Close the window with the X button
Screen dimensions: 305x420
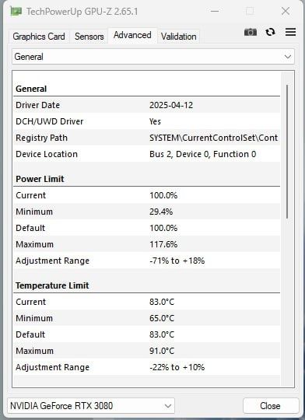click(286, 11)
